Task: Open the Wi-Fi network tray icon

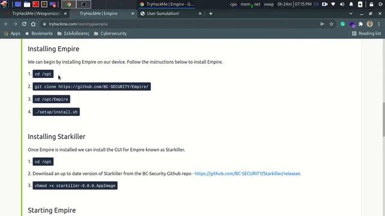Action: (333, 4)
